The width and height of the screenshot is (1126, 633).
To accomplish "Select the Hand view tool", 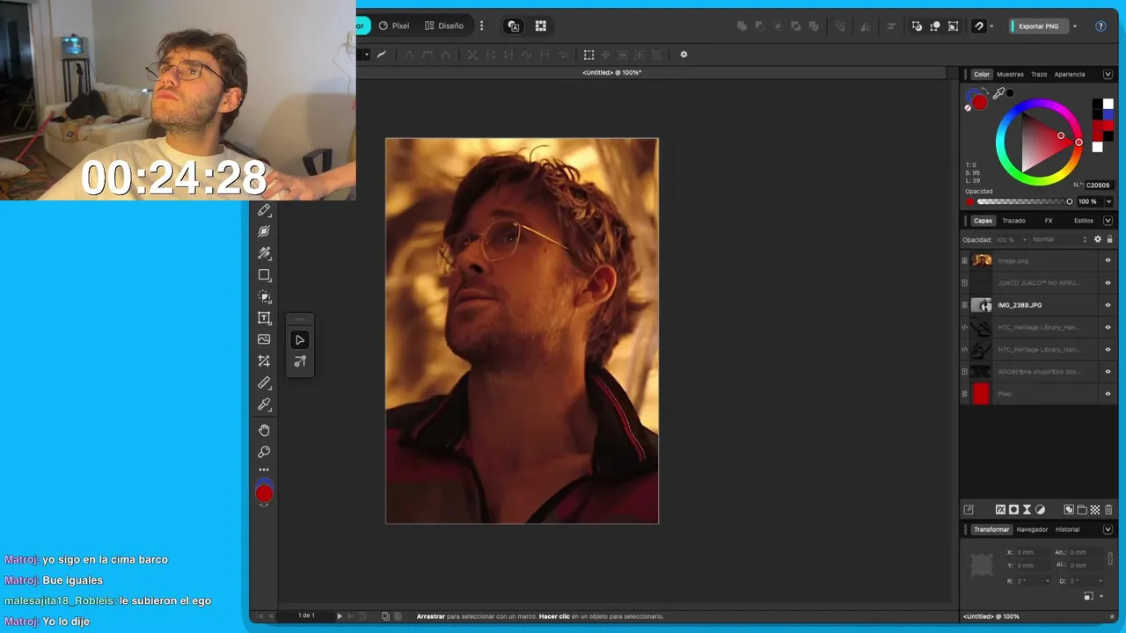I will [264, 430].
